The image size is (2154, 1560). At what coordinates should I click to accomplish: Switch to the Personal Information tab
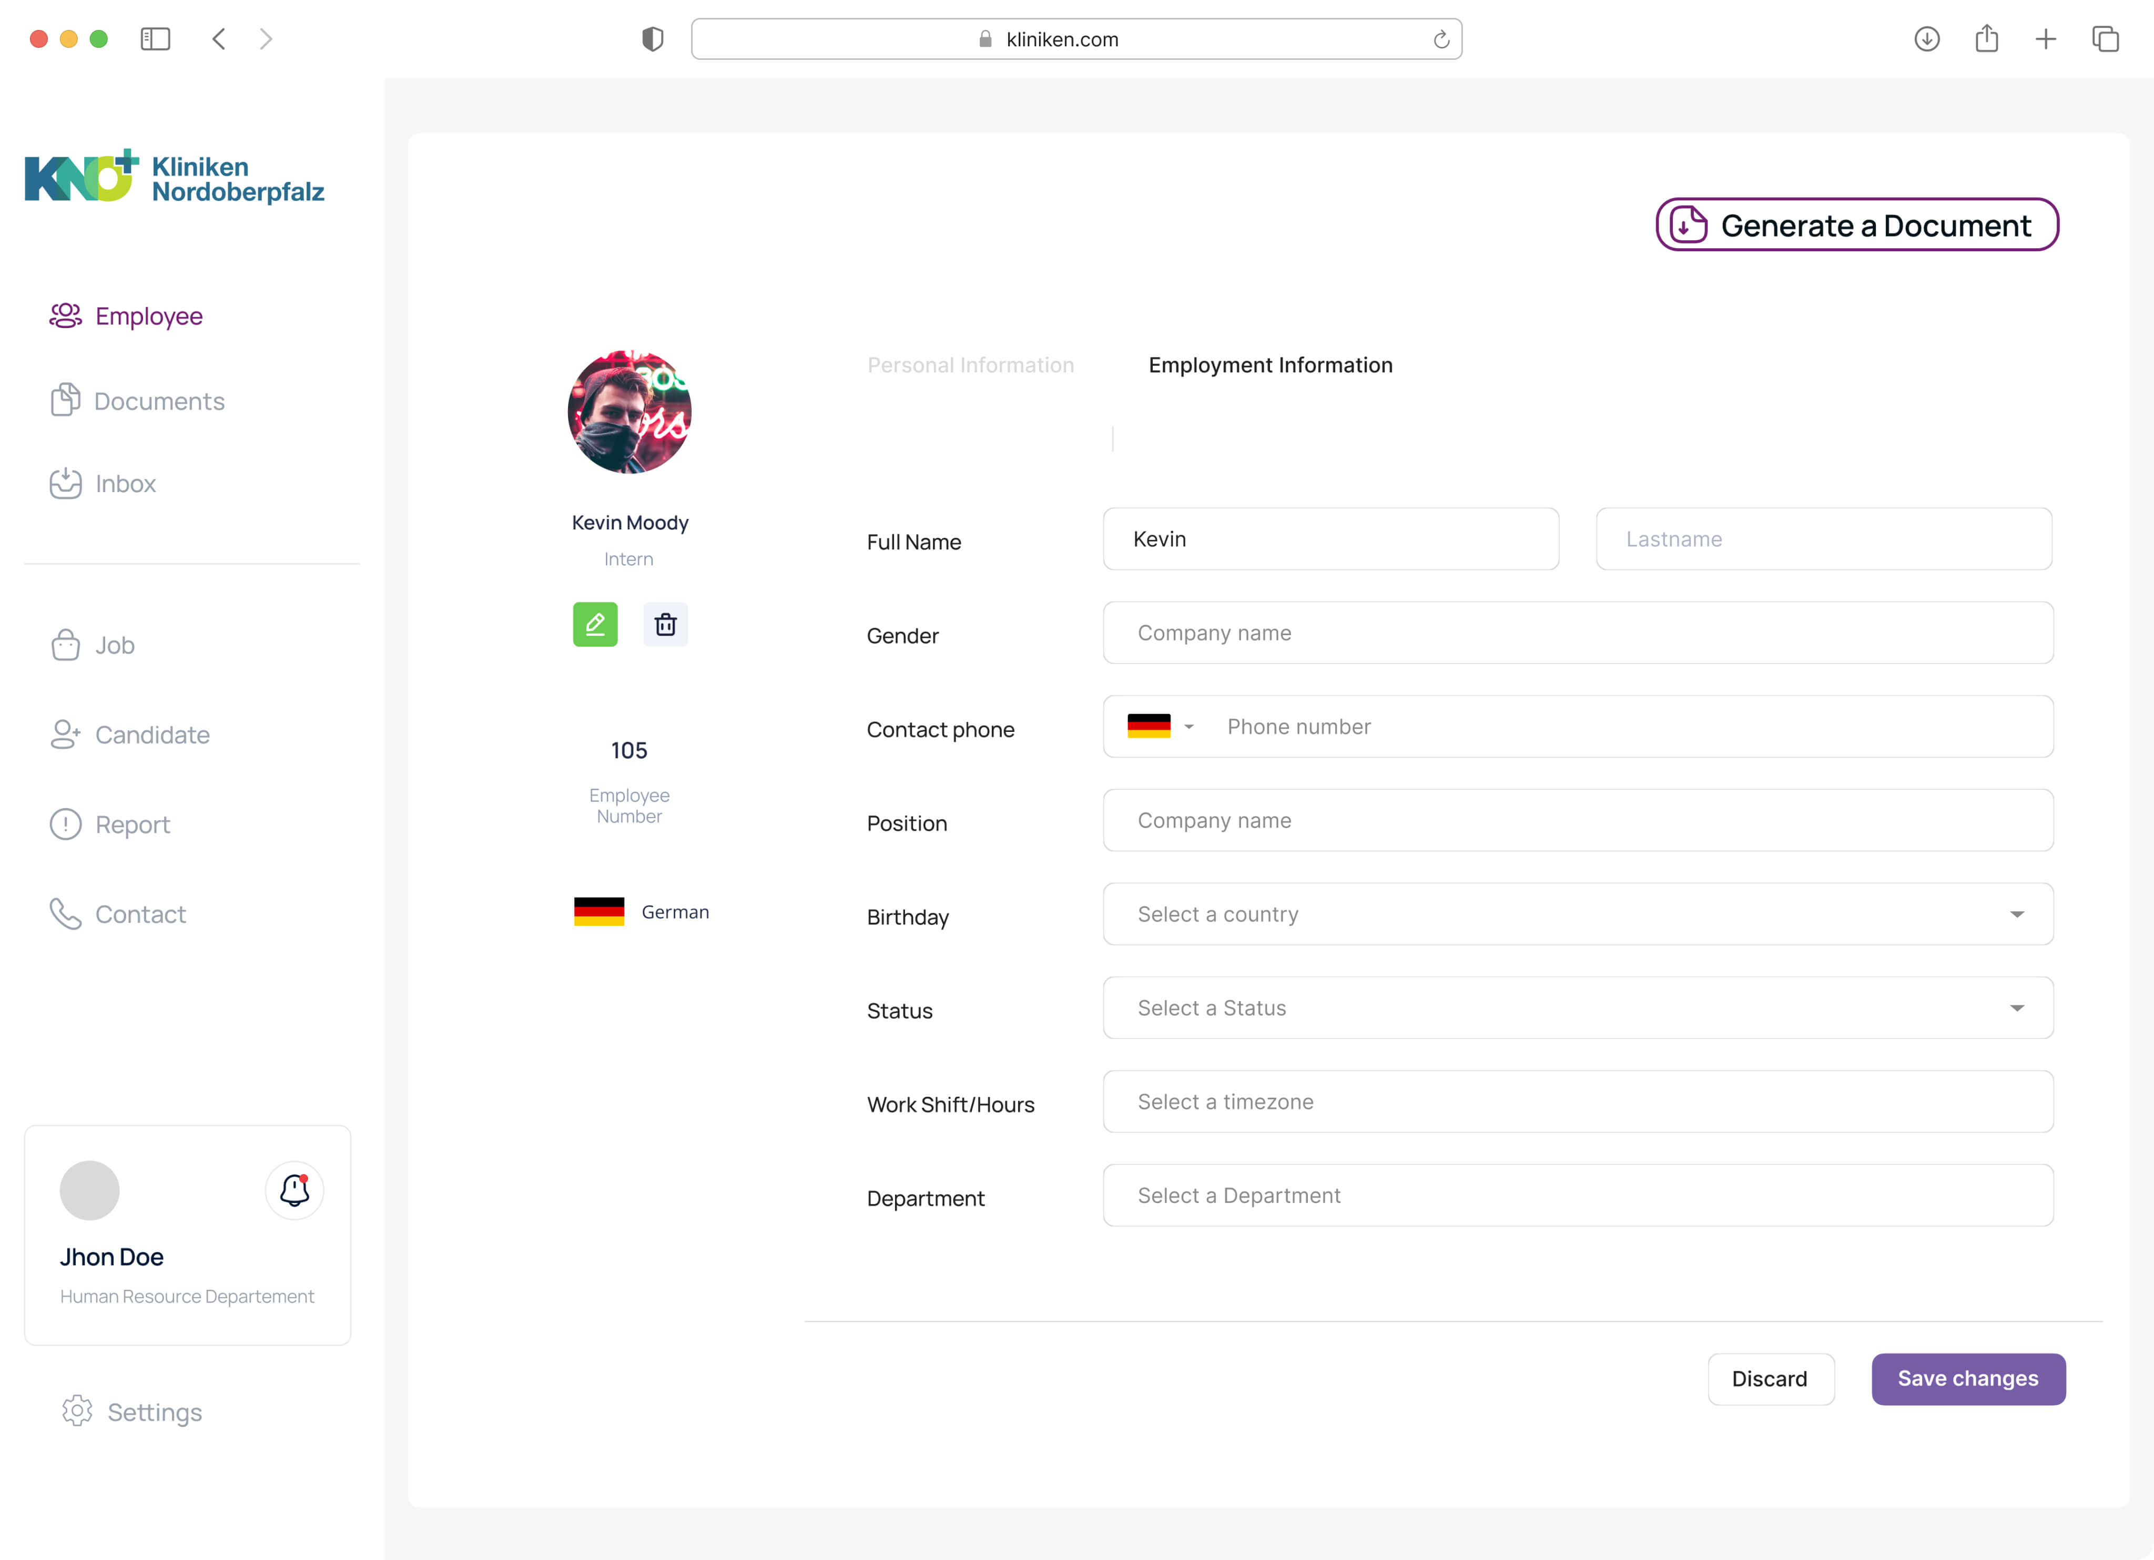point(971,364)
